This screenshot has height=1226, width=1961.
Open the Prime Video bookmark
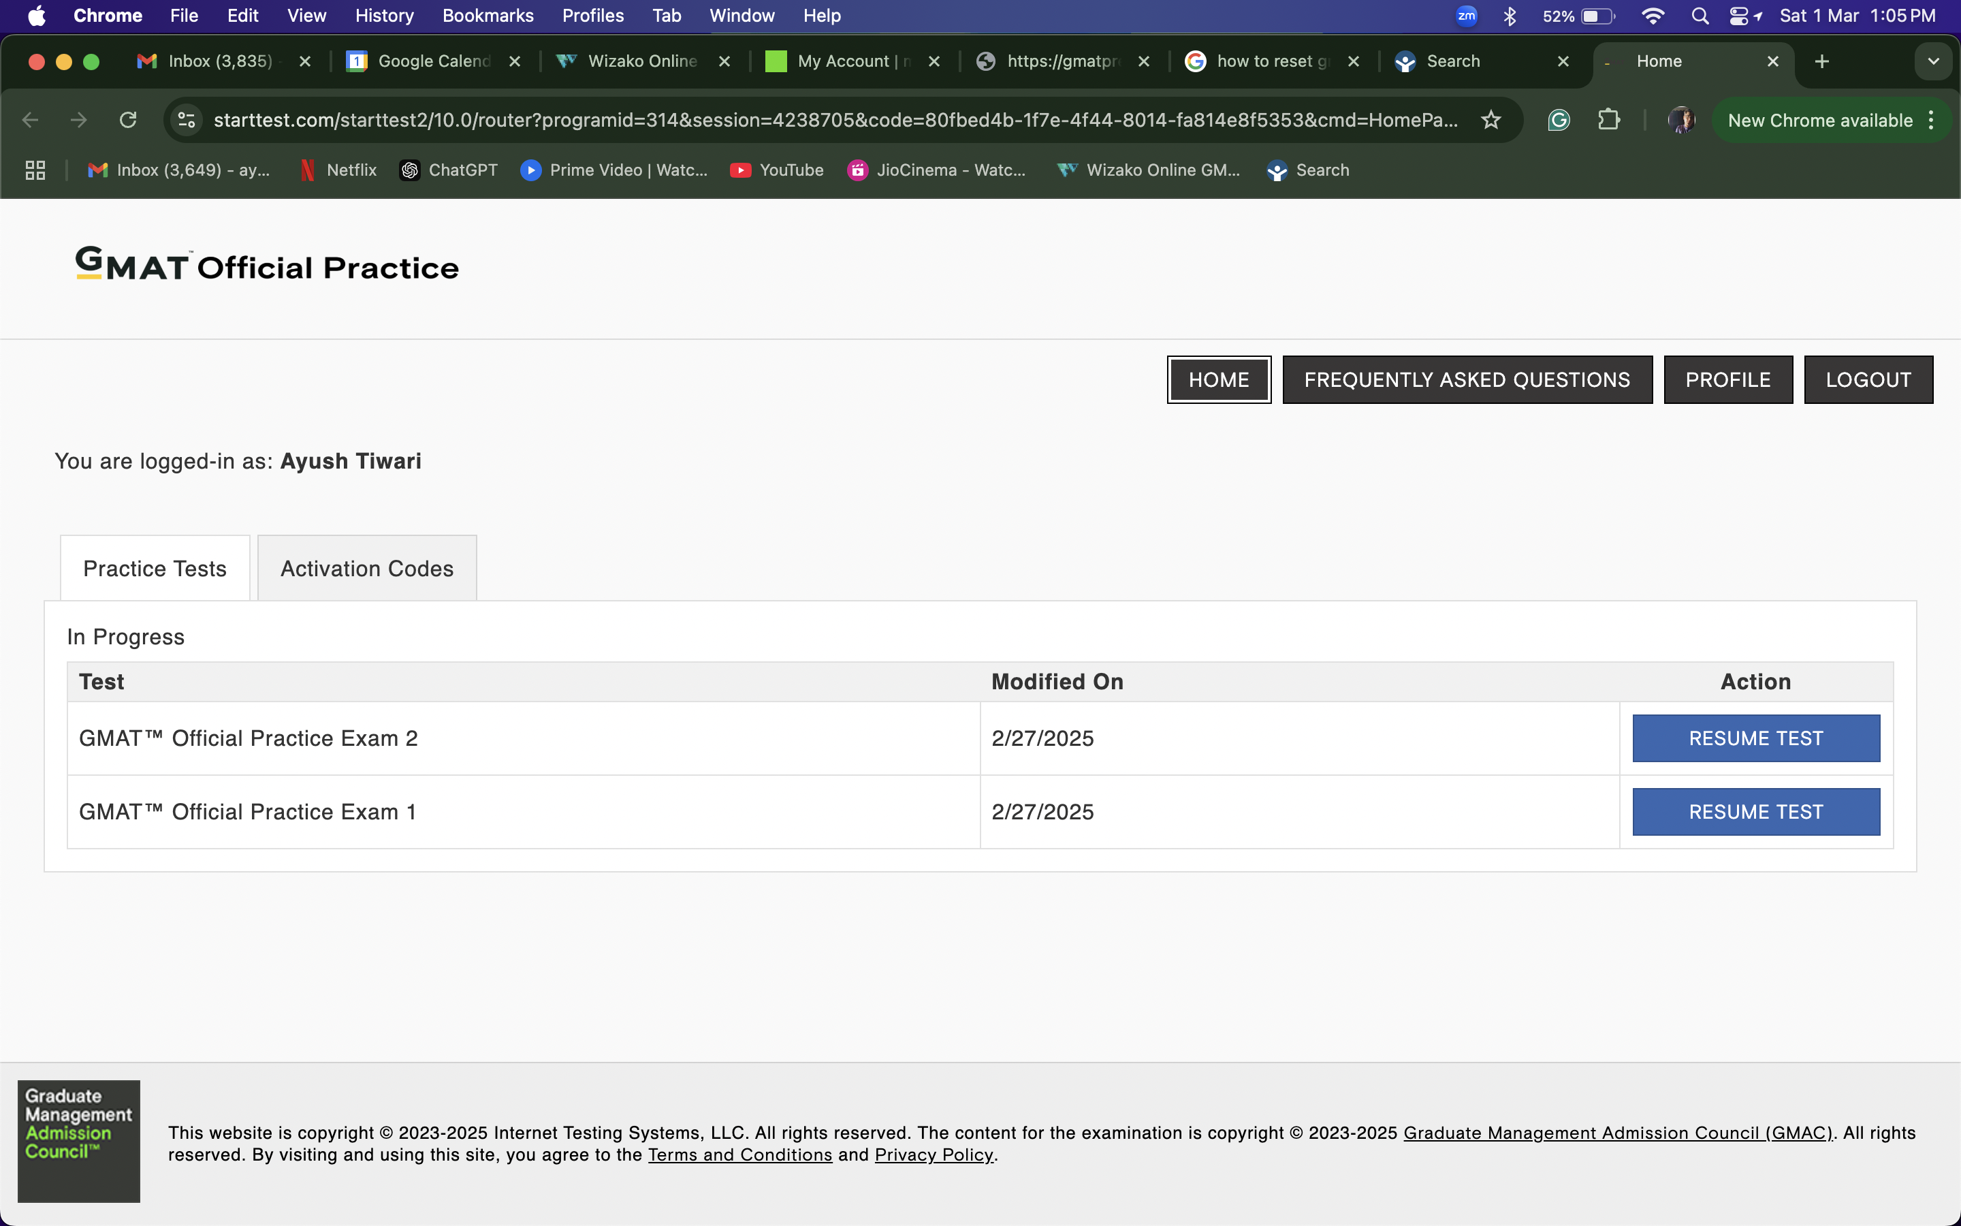614,170
